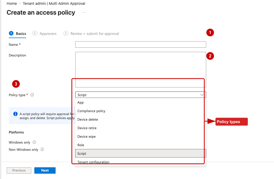The width and height of the screenshot is (274, 179).
Task: Click the Policy type info icon
Action: click(32, 95)
